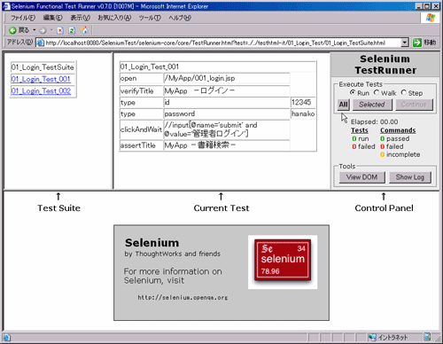This screenshot has height=344, width=443.
Task: Click the 移動 label beside Go button
Action: (x=430, y=43)
